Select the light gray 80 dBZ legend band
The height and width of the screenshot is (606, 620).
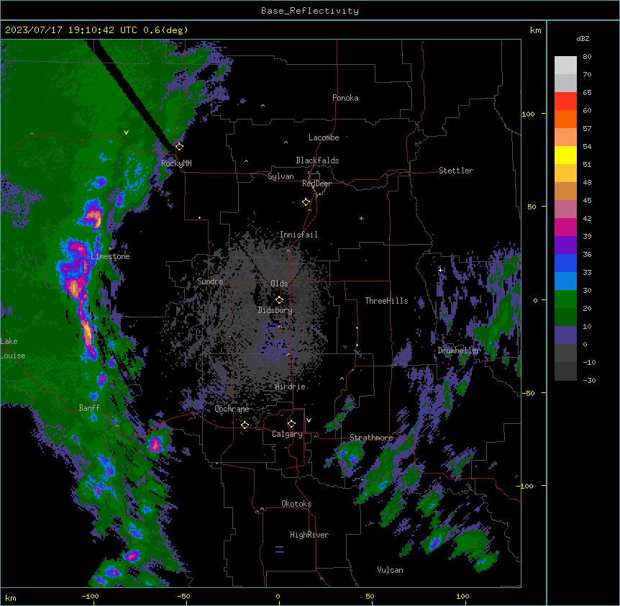[x=565, y=65]
